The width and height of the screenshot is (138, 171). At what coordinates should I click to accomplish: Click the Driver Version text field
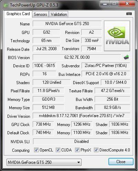coord(82,116)
